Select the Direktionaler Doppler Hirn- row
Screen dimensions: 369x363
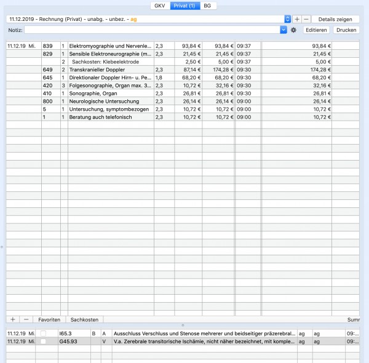pyautogui.click(x=183, y=78)
